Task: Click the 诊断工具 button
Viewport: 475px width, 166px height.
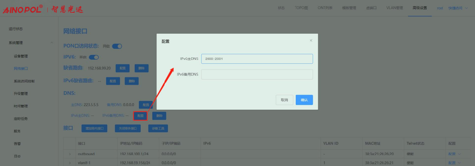Action: pyautogui.click(x=158, y=129)
